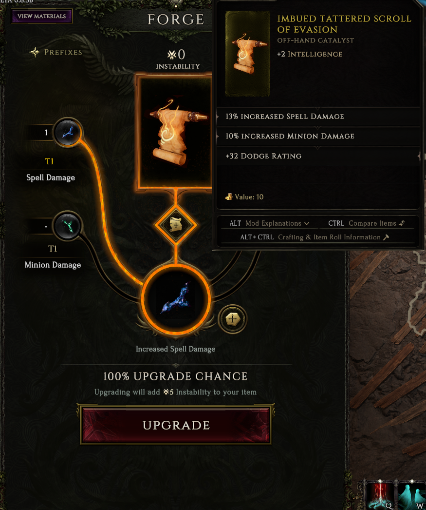Click the Prefixes star icon
Screen dimensions: 426x510
pyautogui.click(x=35, y=52)
